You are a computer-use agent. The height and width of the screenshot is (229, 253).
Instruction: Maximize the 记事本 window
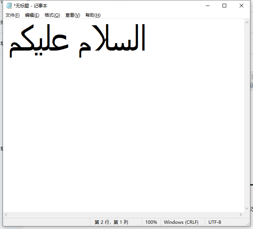pos(224,6)
